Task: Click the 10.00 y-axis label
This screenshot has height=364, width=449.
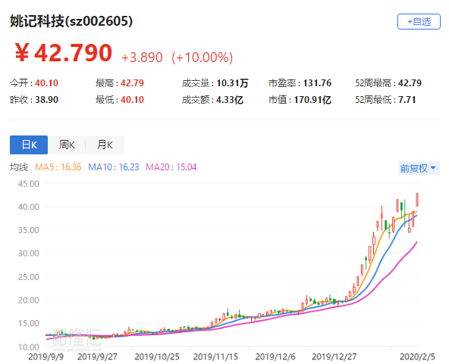Action: point(29,347)
